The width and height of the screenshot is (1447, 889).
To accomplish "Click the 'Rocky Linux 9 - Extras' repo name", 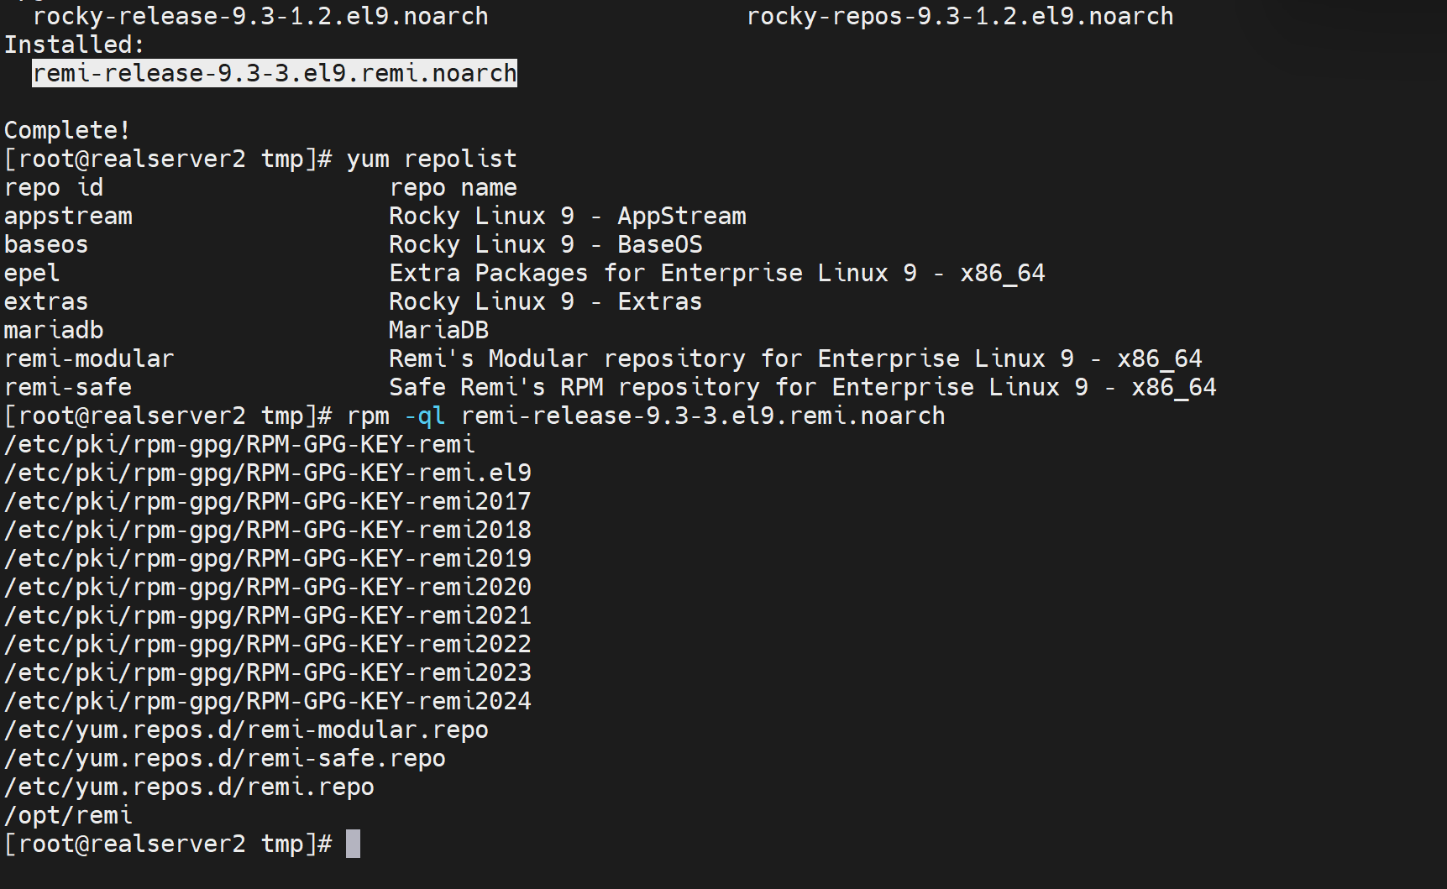I will (545, 302).
